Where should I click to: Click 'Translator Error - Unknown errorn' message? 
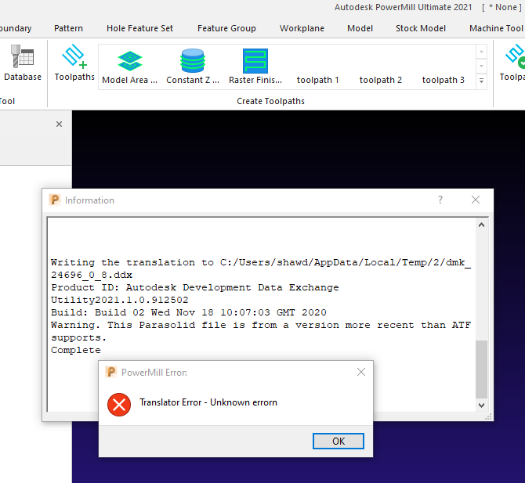208,402
